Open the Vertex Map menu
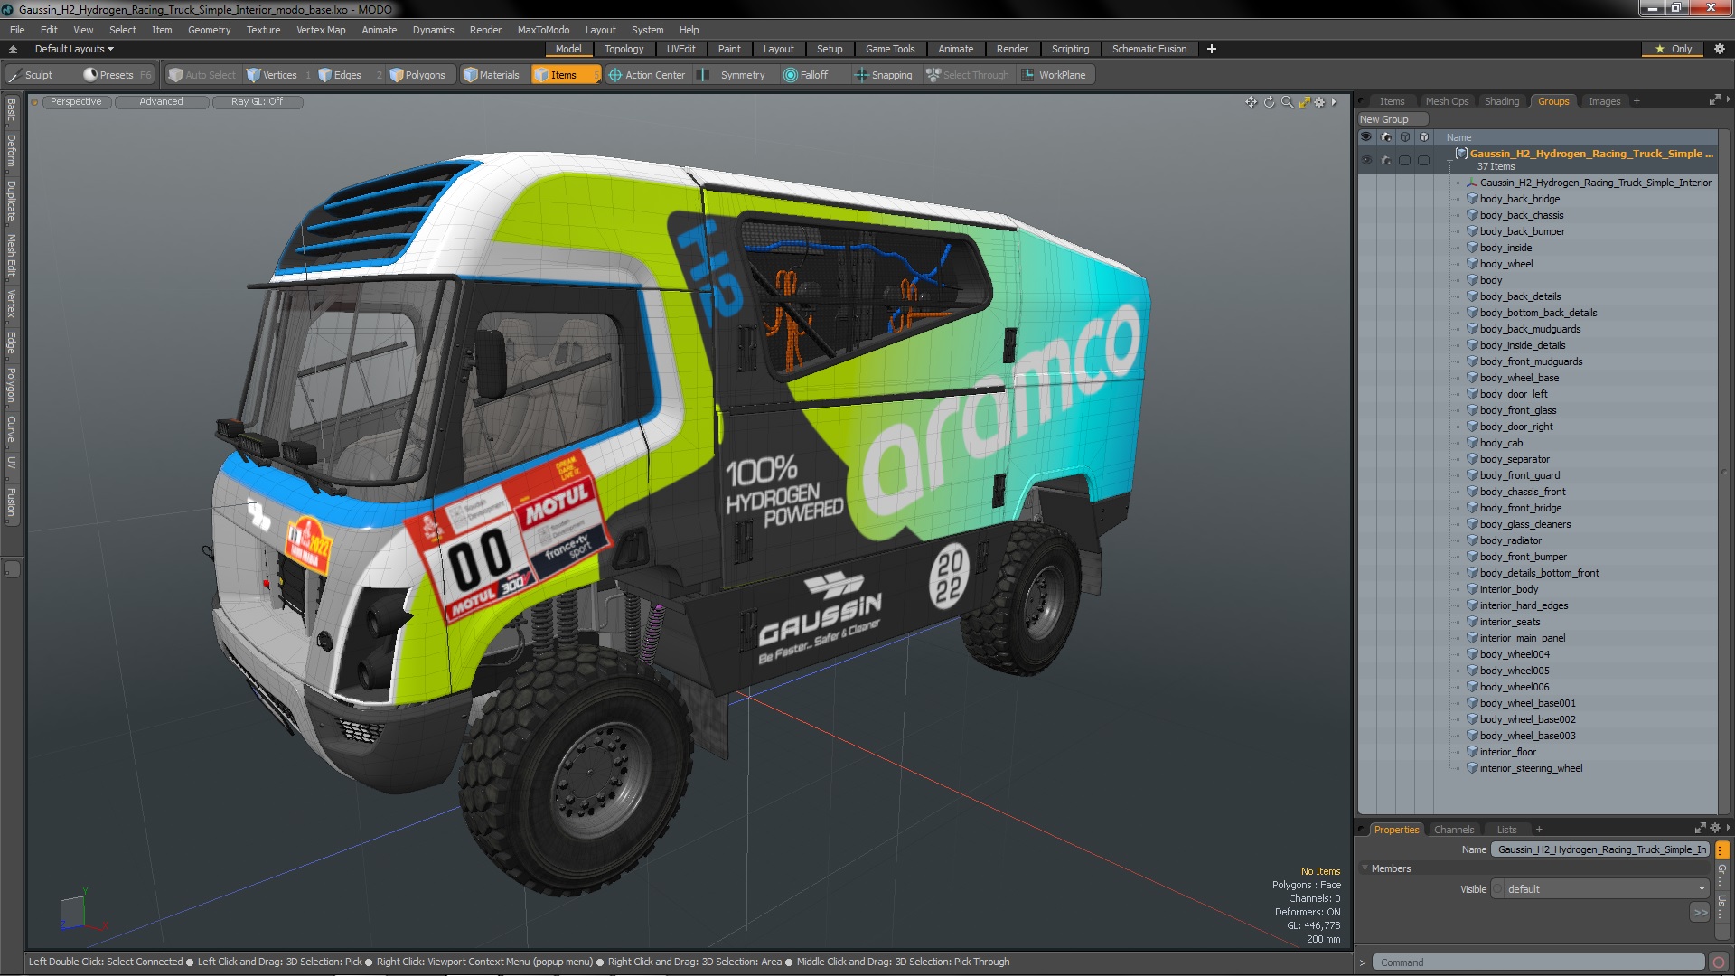This screenshot has width=1735, height=976. pos(321,30)
